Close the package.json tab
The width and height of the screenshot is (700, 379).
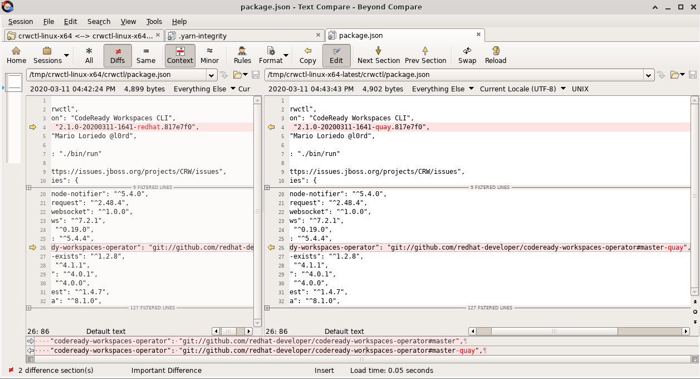pos(478,35)
